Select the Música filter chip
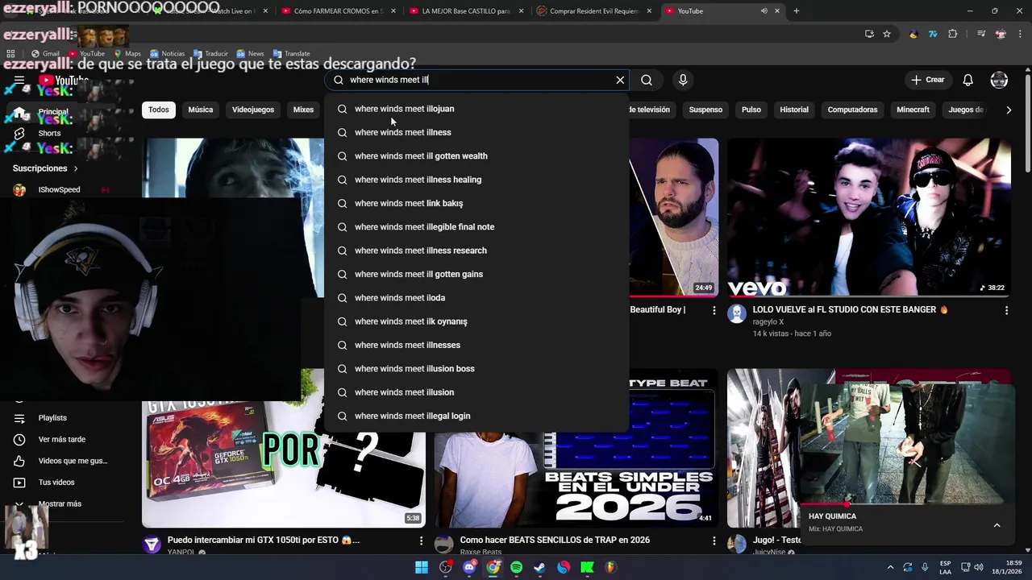1032x580 pixels. (201, 110)
